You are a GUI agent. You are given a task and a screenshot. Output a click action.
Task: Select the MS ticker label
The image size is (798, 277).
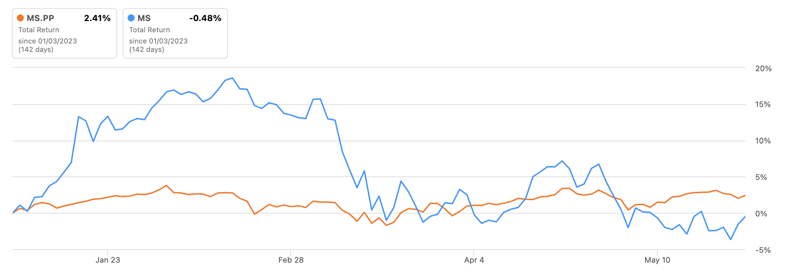pyautogui.click(x=144, y=18)
